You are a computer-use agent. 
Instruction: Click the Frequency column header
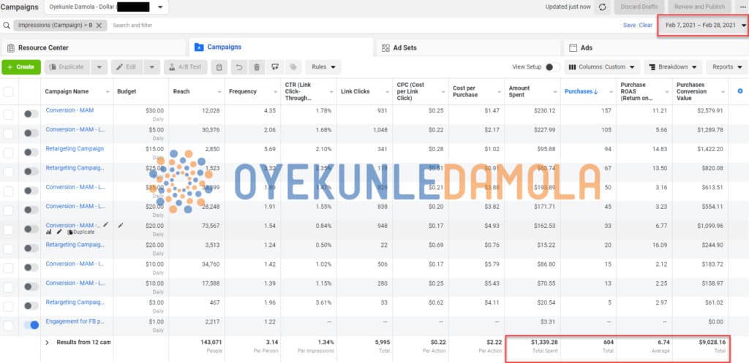coord(252,91)
